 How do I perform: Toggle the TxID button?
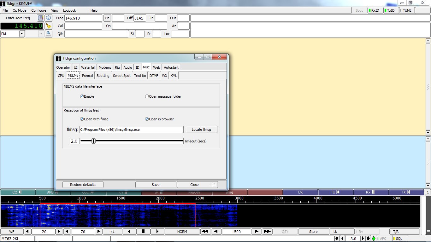[391, 10]
